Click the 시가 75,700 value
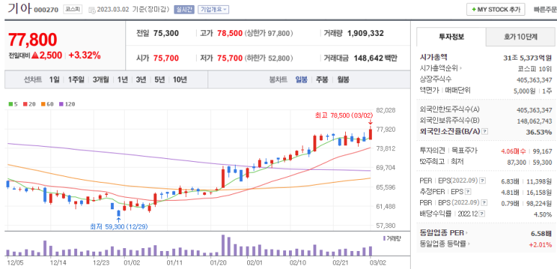Viewport: 557px width, 269px height. (166, 58)
